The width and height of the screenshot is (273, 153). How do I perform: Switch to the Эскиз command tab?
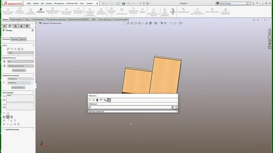(x=27, y=20)
